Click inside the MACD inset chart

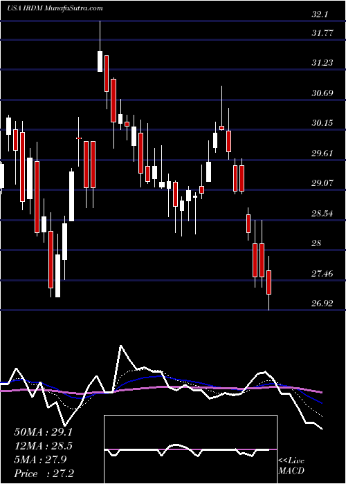(x=190, y=449)
